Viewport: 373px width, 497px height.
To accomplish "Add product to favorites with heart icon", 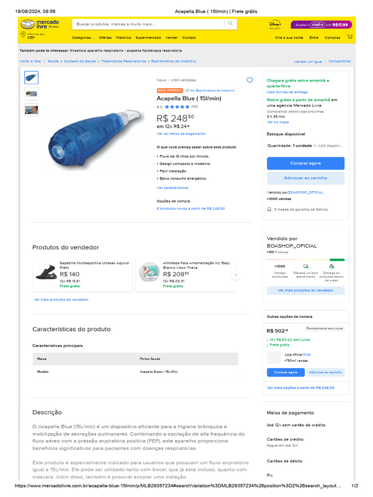I will [250, 80].
